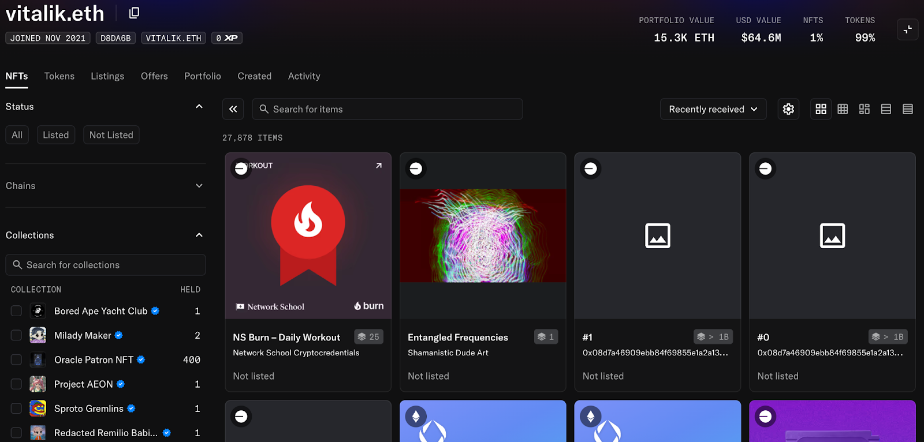924x442 pixels.
Task: Open the Recently received sort dropdown
Action: pyautogui.click(x=713, y=109)
